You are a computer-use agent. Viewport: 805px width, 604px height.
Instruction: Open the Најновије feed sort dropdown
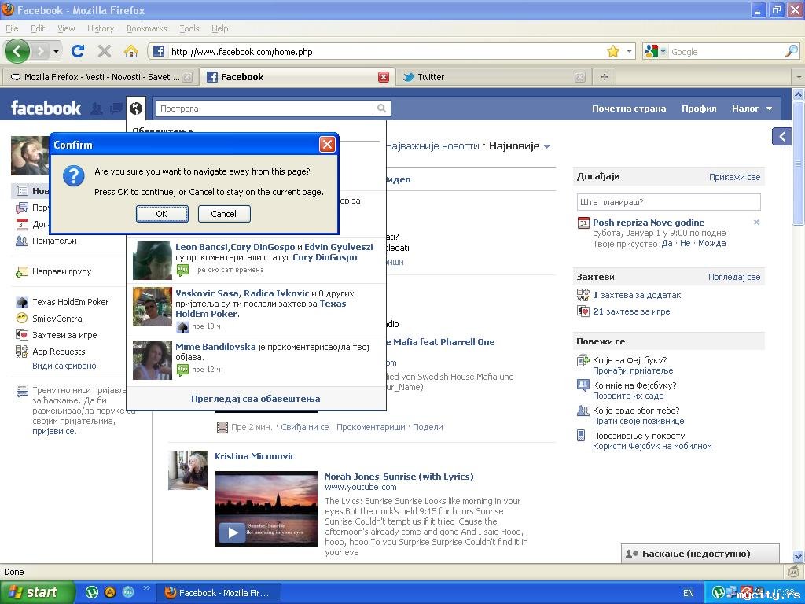546,146
